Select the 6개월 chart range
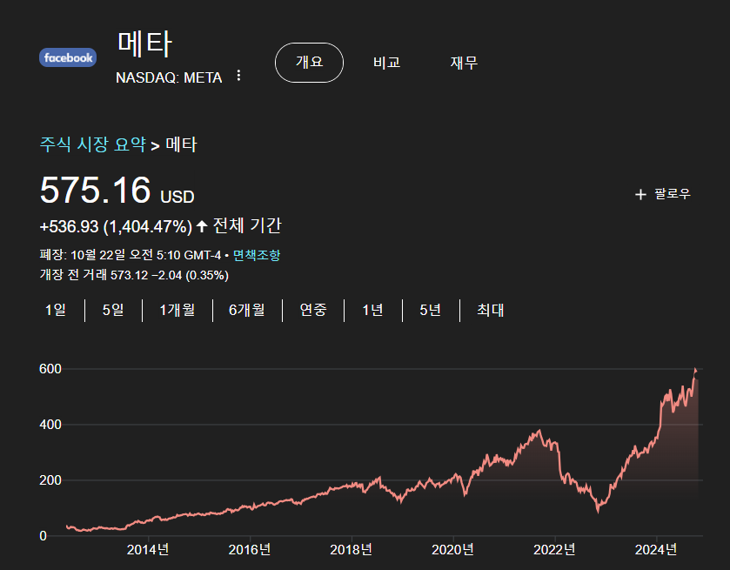 click(247, 310)
